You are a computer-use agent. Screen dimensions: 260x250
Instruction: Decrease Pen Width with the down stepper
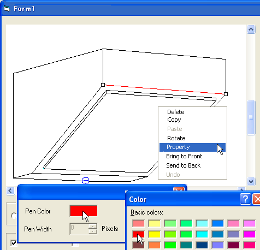93,231
